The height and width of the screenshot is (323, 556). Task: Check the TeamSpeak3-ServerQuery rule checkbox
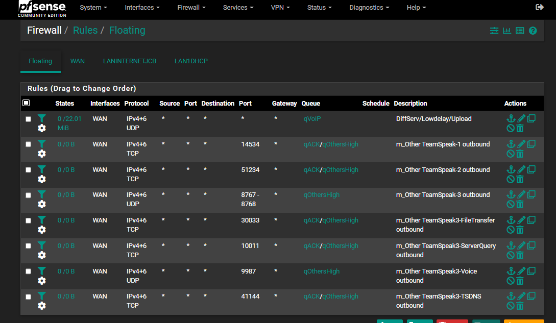pos(29,246)
